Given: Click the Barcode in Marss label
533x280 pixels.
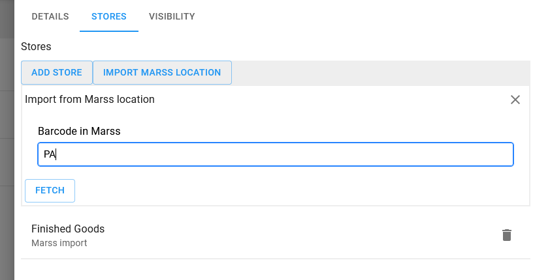Looking at the screenshot, I should [x=79, y=131].
